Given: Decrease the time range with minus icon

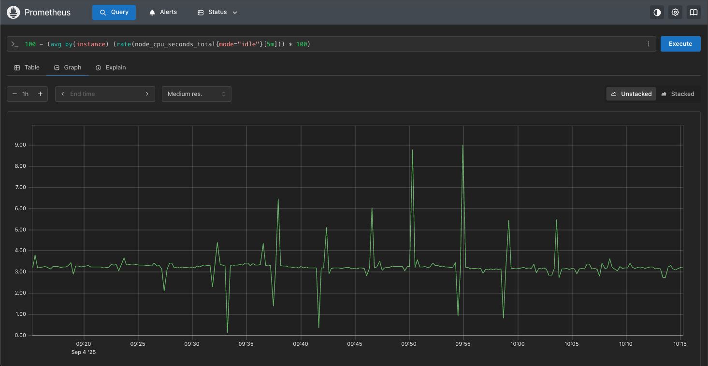Looking at the screenshot, I should tap(14, 94).
